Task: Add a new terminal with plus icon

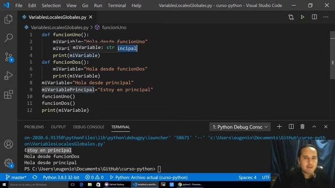Action: click(x=279, y=127)
